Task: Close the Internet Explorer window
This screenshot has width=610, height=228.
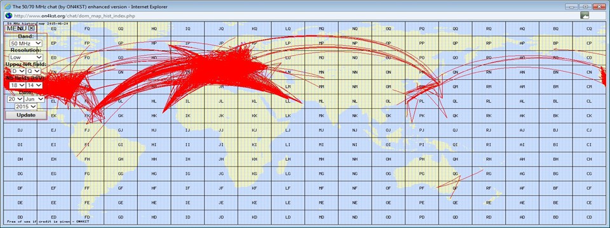Action: [x=599, y=6]
